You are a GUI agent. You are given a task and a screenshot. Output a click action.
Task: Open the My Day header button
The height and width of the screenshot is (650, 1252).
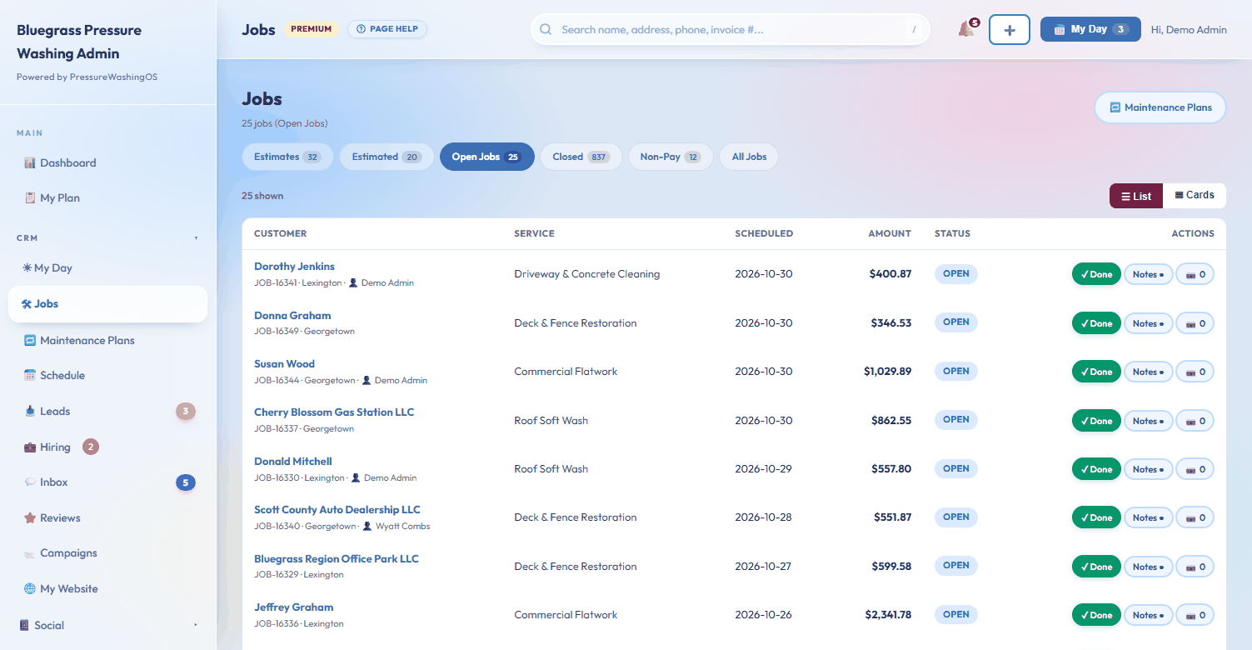1090,29
